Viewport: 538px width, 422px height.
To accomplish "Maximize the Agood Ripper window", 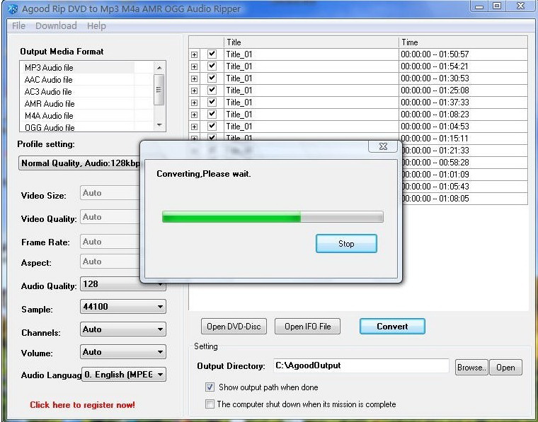I will coord(497,6).
